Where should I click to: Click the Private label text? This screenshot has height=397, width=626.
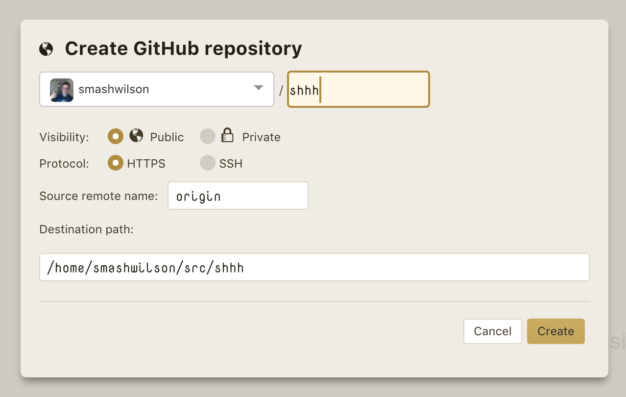pos(262,137)
